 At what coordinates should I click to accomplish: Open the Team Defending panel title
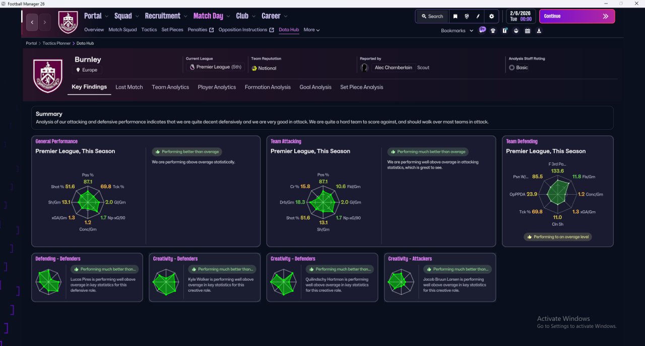[x=522, y=141]
